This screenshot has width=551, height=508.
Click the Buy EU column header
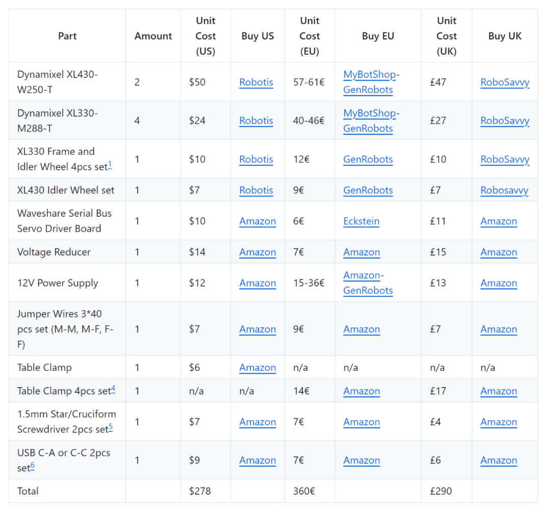pyautogui.click(x=378, y=36)
